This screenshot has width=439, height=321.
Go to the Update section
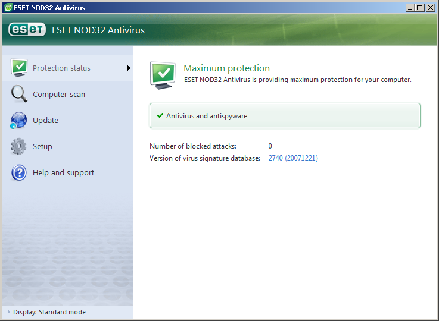68,121
